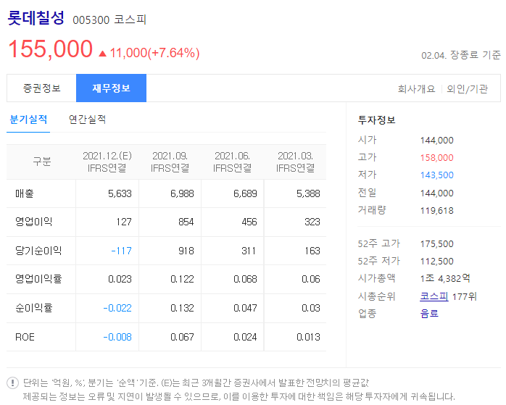This screenshot has height=405, width=506.
Task: Click ROE value -0.008
Action: coord(117,337)
